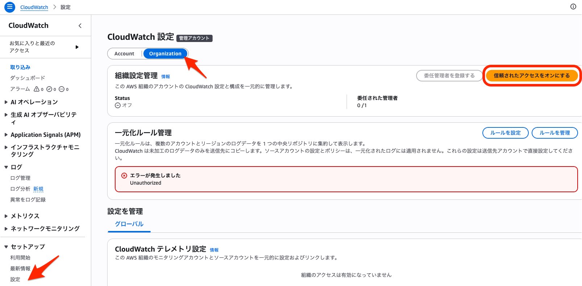This screenshot has height=286, width=582.
Task: Open 取り込み in sidebar
Action: [x=20, y=67]
